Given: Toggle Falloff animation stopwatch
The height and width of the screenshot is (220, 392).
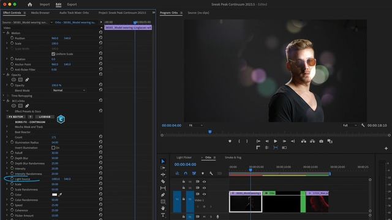Looking at the screenshot, I should 12,153.
